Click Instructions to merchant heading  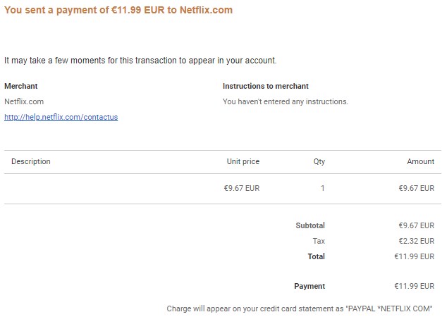[x=266, y=86]
